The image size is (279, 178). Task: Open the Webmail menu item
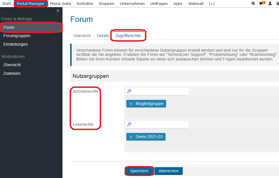tap(196, 4)
